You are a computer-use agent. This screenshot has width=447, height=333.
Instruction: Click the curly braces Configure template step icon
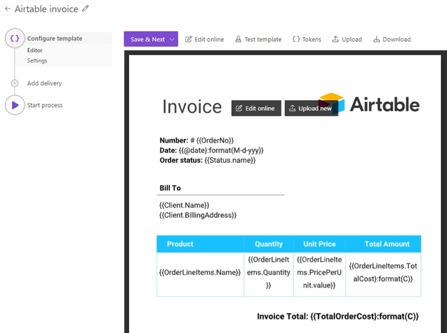15,38
